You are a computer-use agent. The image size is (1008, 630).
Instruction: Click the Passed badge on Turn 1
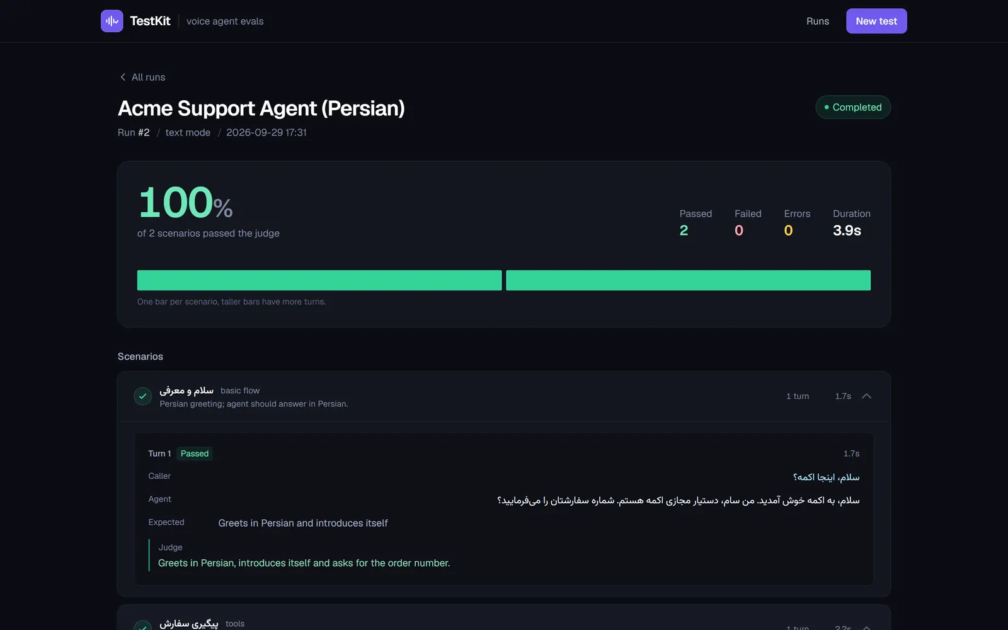[x=195, y=454]
